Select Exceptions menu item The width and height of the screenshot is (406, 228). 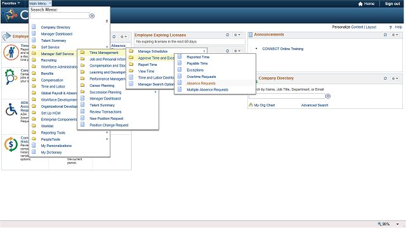[195, 70]
